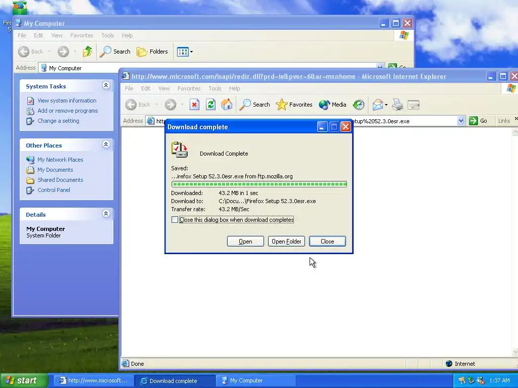Image resolution: width=518 pixels, height=388 pixels.
Task: Click the Back button in My Computer
Action: pos(31,52)
